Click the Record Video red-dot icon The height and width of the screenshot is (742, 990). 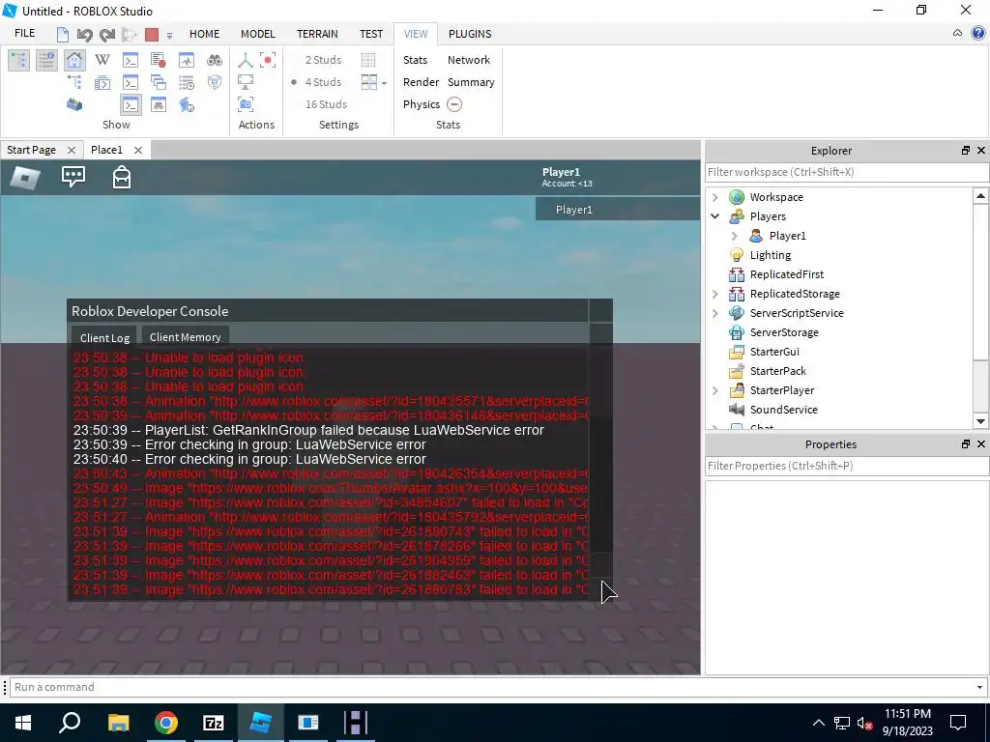[268, 60]
